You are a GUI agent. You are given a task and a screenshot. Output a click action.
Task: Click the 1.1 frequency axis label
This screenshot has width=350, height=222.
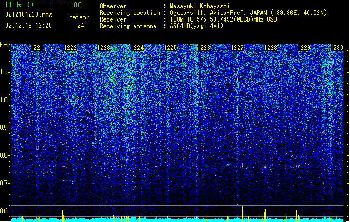(5, 72)
